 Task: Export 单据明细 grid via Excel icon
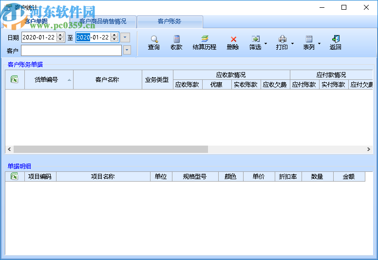tap(15, 176)
